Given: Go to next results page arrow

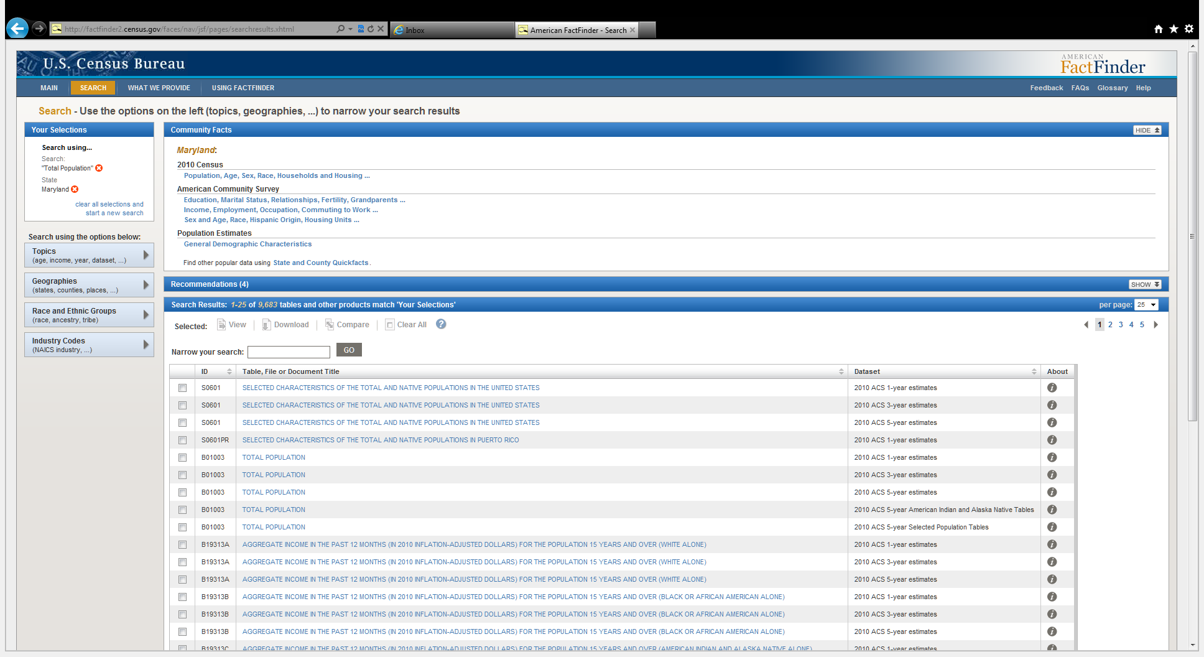Looking at the screenshot, I should pos(1155,325).
